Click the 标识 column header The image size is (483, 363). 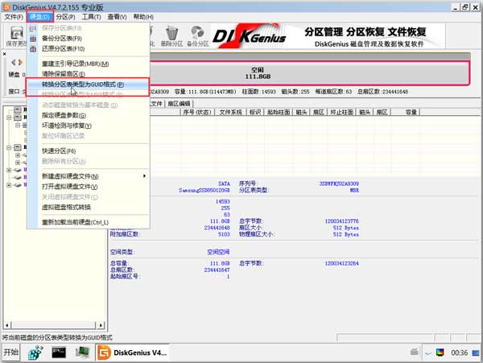coord(255,112)
